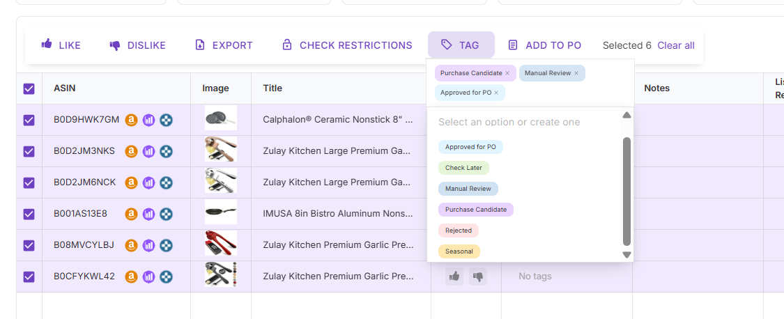The image size is (784, 319).
Task: Uncheck the B08MVCYLBJ row checkbox
Action: click(29, 245)
